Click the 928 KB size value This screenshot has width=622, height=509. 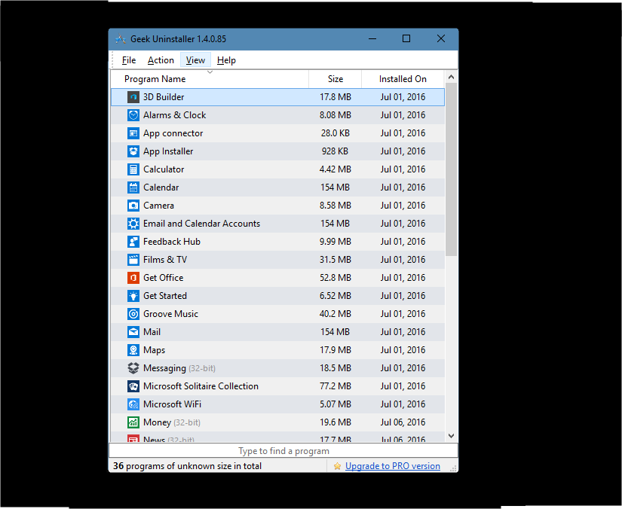pyautogui.click(x=336, y=151)
